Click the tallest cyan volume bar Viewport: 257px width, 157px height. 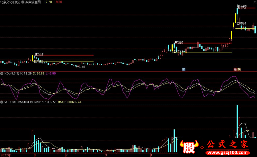[x=237, y=121]
